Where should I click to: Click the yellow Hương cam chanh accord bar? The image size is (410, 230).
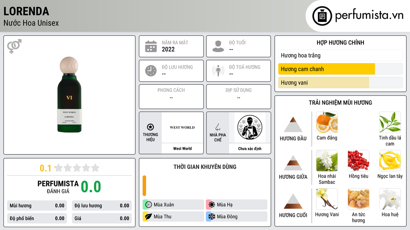pos(327,69)
